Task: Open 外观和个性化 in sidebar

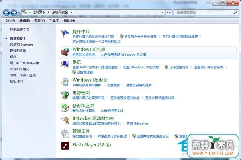Action: tap(20, 69)
